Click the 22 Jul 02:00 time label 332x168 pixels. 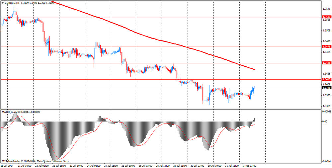click(42, 165)
